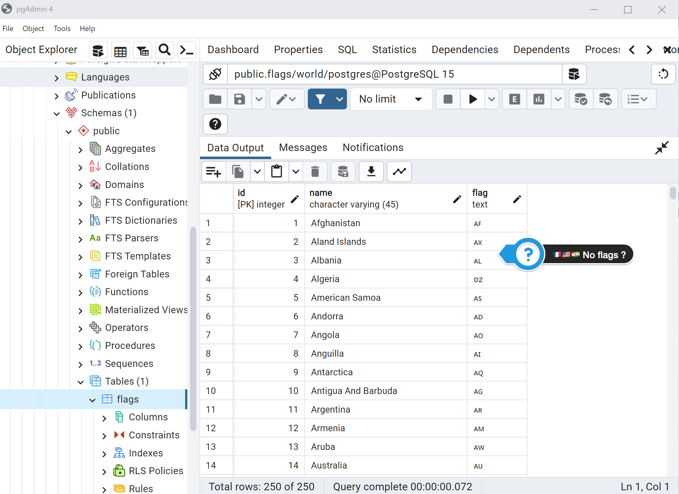Click the Commit transaction icon
679x494 pixels.
coord(581,99)
